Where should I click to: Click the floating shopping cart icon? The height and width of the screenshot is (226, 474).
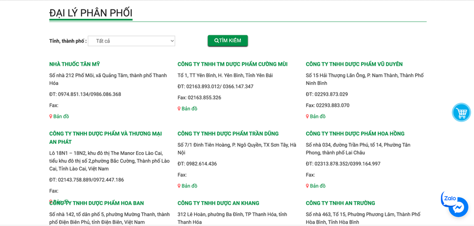(461, 112)
